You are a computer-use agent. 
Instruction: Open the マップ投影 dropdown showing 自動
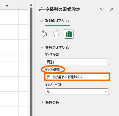click(77, 62)
